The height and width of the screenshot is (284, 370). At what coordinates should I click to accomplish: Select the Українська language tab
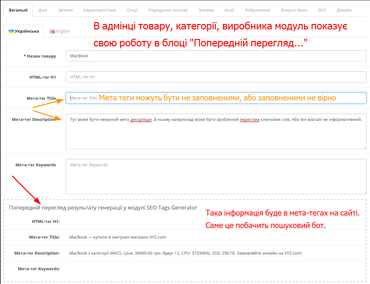point(24,31)
